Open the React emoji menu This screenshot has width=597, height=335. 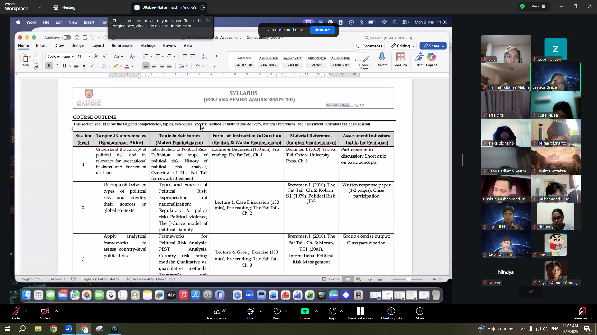pos(277,314)
